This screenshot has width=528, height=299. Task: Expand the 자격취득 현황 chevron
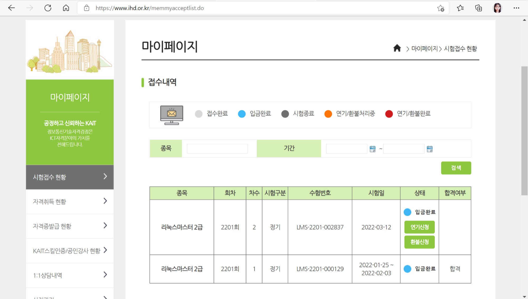click(x=105, y=201)
